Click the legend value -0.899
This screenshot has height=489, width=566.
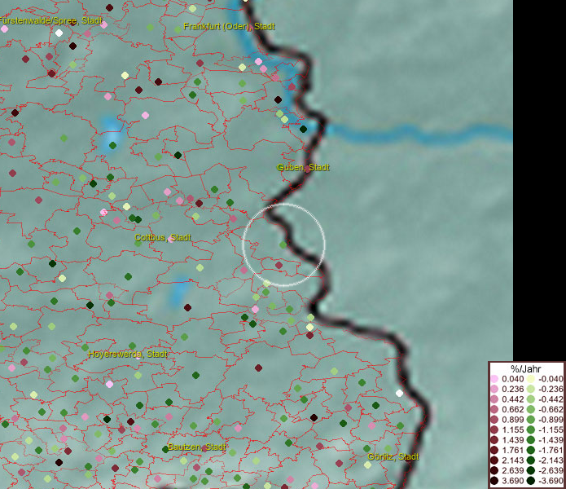[551, 420]
